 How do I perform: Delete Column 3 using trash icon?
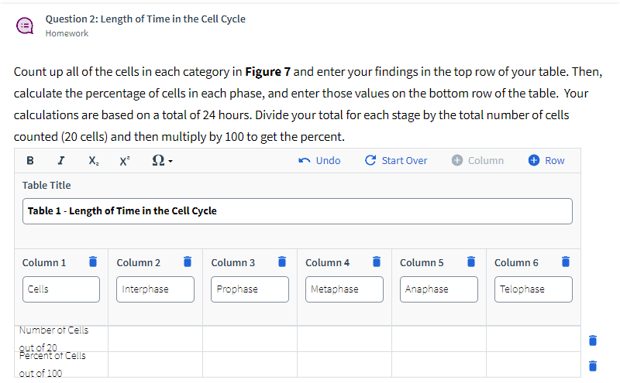(x=281, y=263)
